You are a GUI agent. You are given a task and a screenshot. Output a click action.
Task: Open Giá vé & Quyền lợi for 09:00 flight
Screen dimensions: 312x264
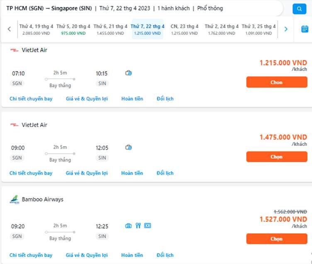click(87, 173)
